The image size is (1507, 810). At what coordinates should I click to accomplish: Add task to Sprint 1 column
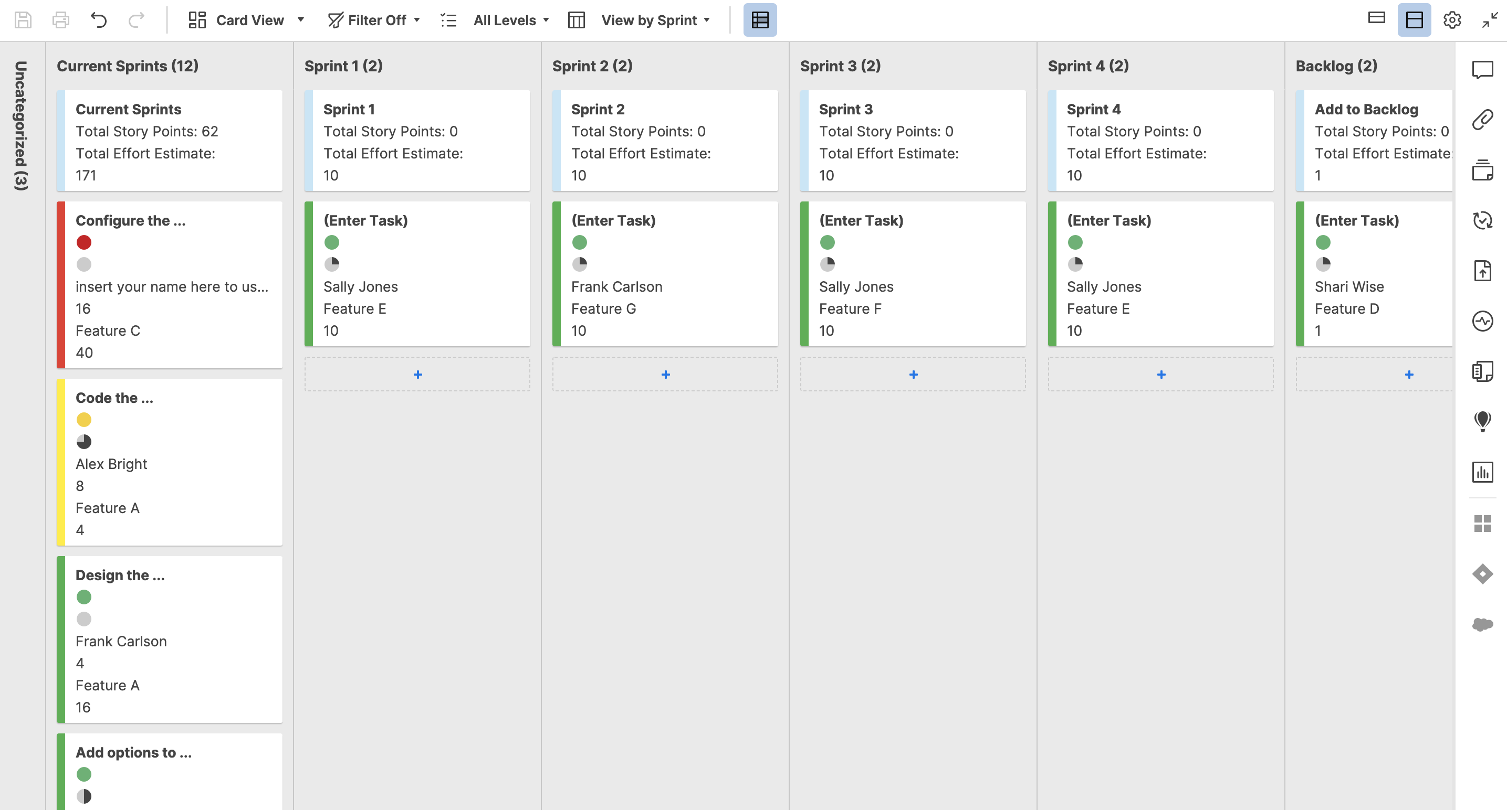click(x=417, y=374)
